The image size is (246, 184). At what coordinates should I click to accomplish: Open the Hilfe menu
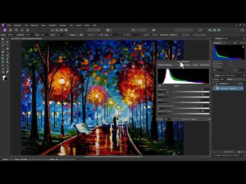[94, 26]
